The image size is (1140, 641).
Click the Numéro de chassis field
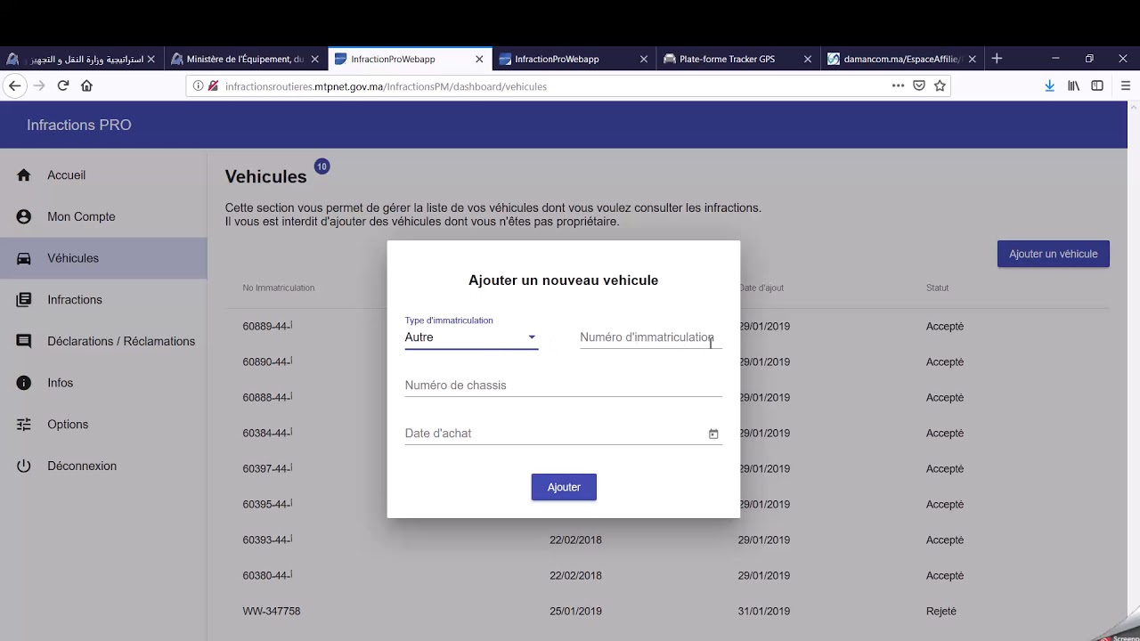[x=563, y=385]
